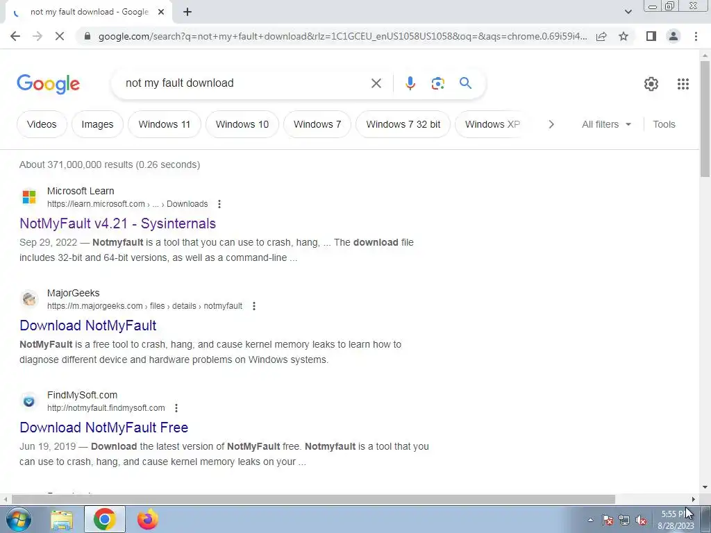
Task: Select the Windows 10 filter chip
Action: (242, 124)
